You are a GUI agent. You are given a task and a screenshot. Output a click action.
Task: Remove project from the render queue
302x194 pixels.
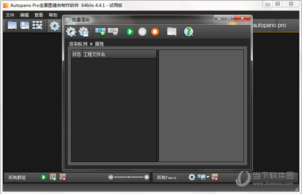[x=113, y=32]
